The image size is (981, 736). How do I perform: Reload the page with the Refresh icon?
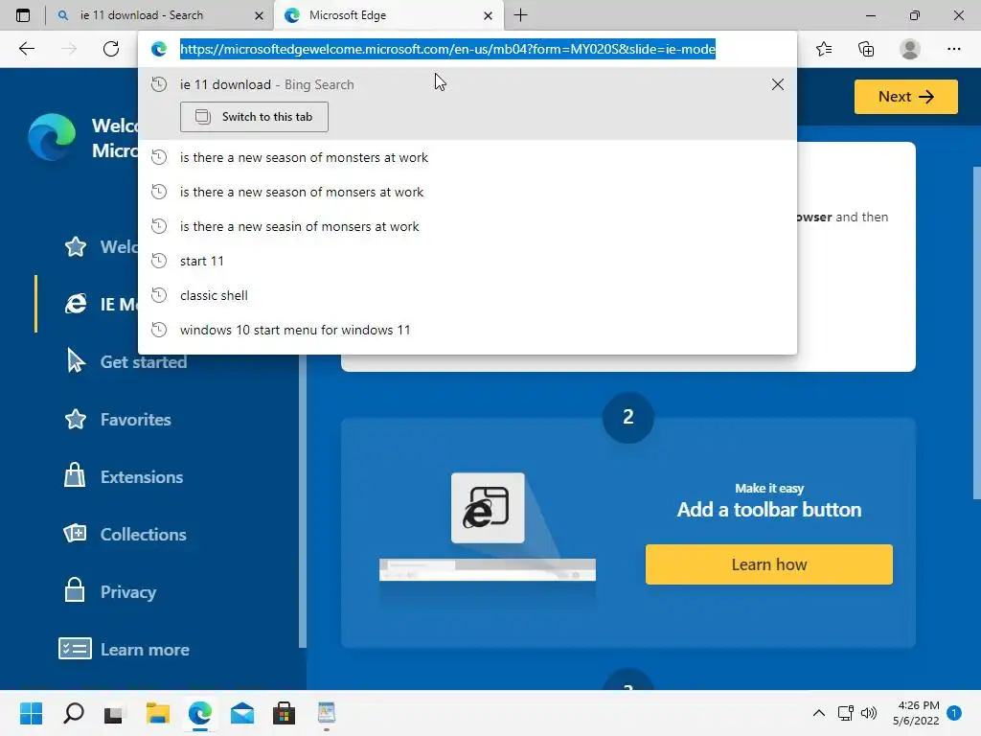coord(111,49)
